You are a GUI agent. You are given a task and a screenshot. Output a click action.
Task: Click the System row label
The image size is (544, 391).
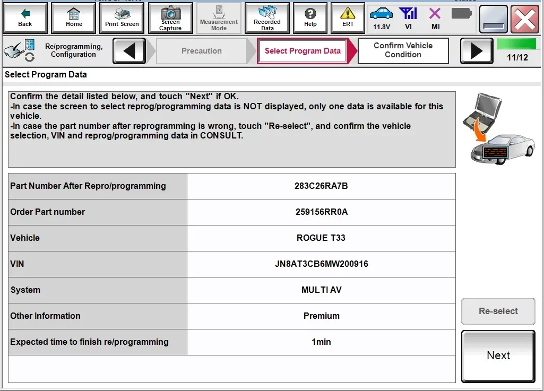coord(98,290)
